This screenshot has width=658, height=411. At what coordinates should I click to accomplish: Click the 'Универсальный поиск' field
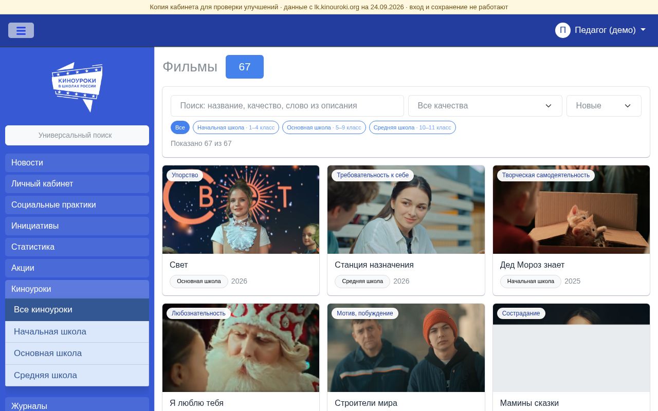[77, 136]
